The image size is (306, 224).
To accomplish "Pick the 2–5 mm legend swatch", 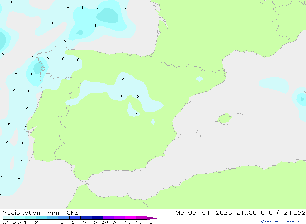I will [42, 218].
